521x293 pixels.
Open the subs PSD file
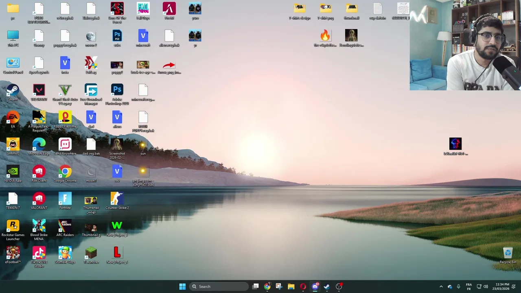click(117, 39)
